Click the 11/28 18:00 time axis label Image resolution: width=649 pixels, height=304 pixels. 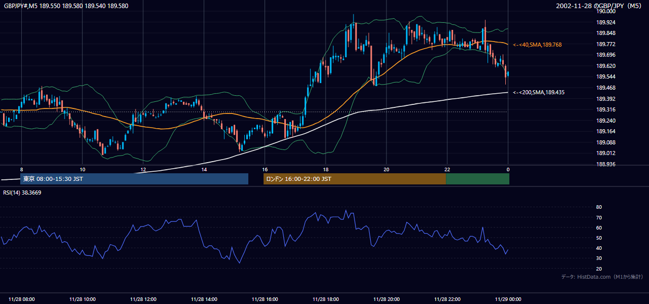[326, 299]
